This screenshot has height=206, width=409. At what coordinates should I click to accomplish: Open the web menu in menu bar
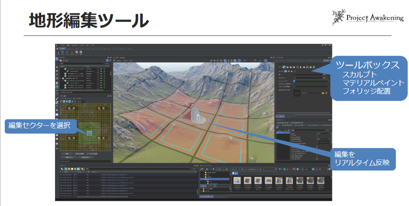[88, 45]
